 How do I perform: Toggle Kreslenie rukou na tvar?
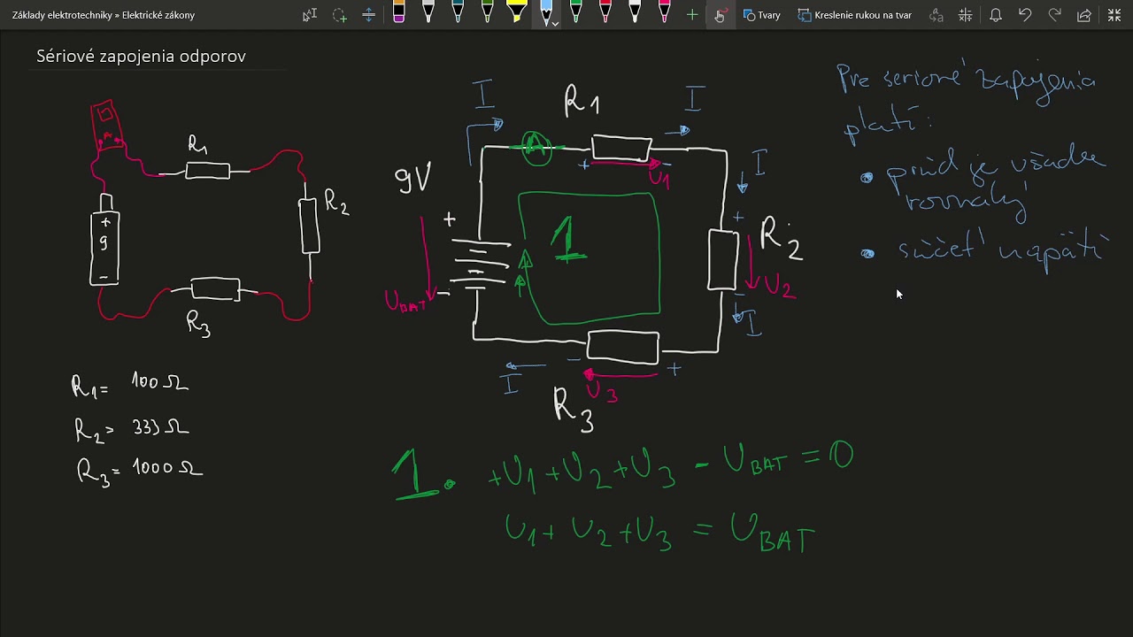tap(855, 15)
